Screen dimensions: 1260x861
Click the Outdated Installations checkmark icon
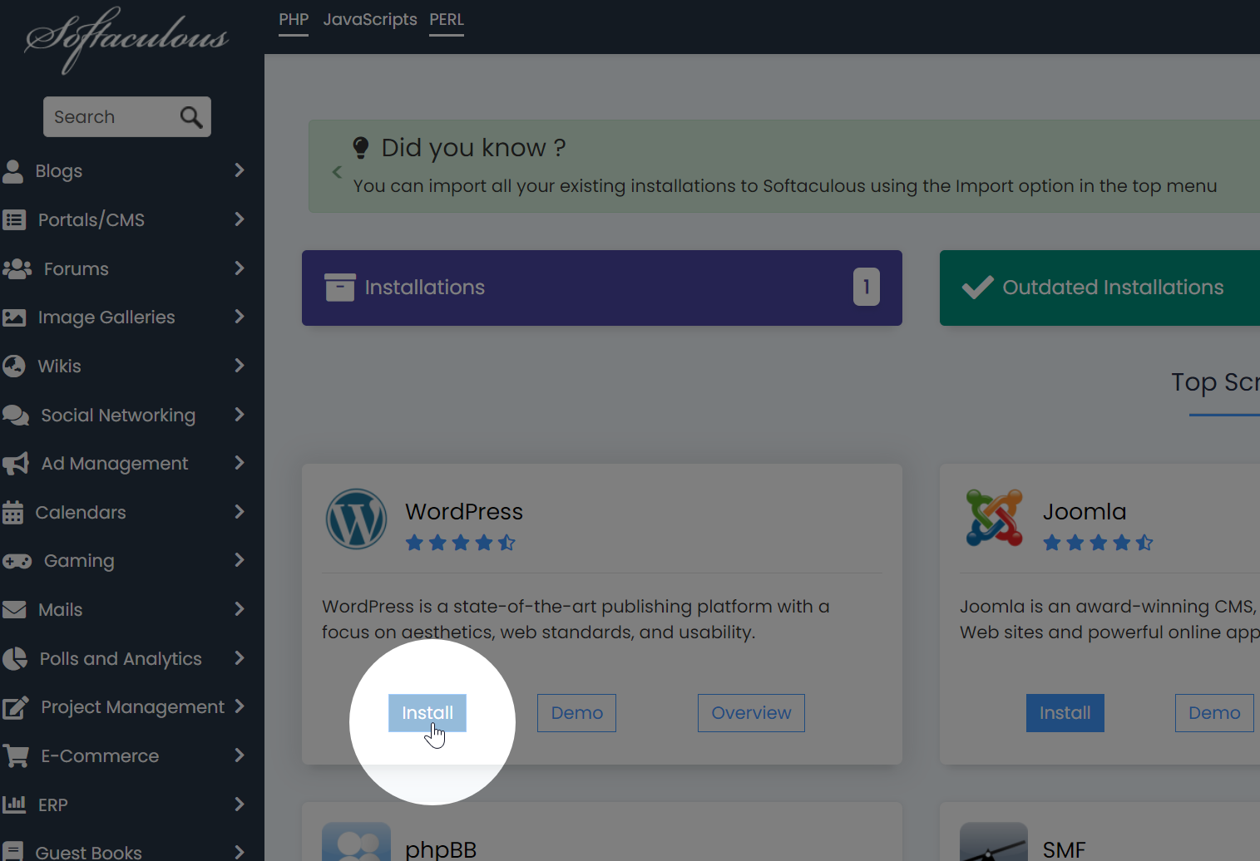click(x=978, y=287)
